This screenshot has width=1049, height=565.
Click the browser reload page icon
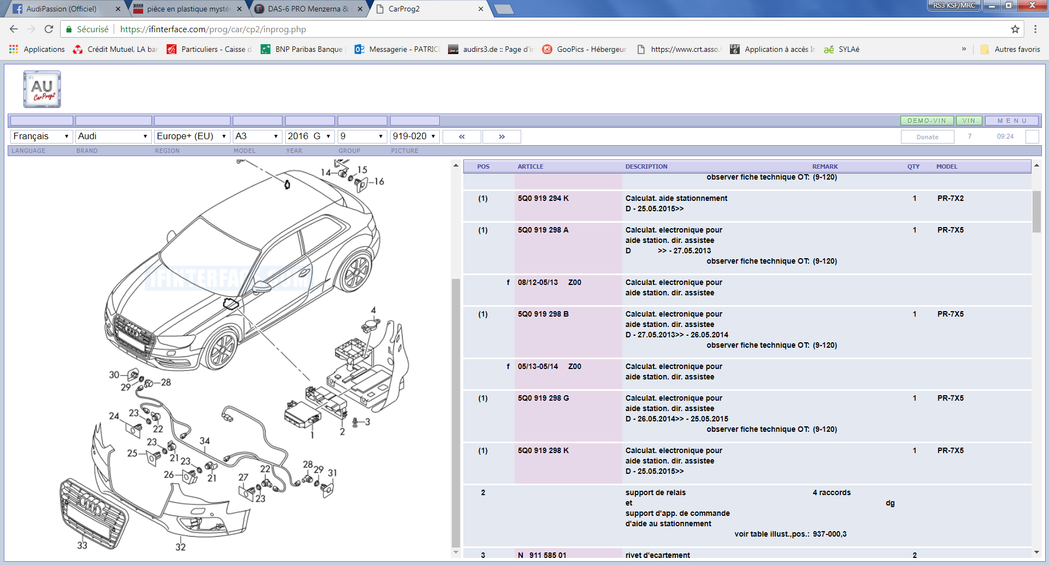pyautogui.click(x=49, y=29)
